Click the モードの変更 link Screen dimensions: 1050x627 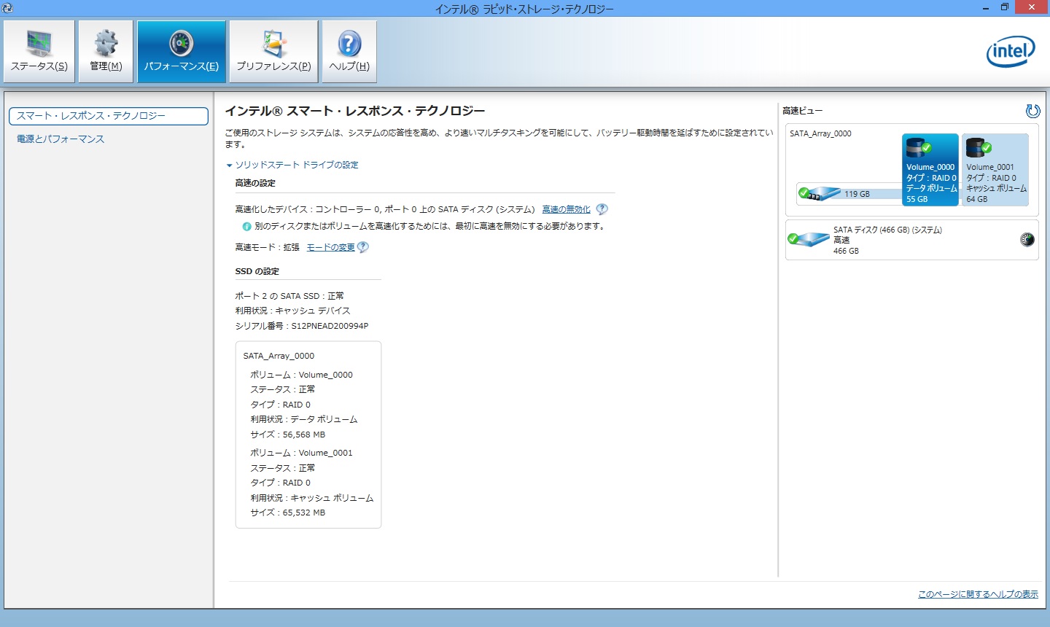click(330, 247)
